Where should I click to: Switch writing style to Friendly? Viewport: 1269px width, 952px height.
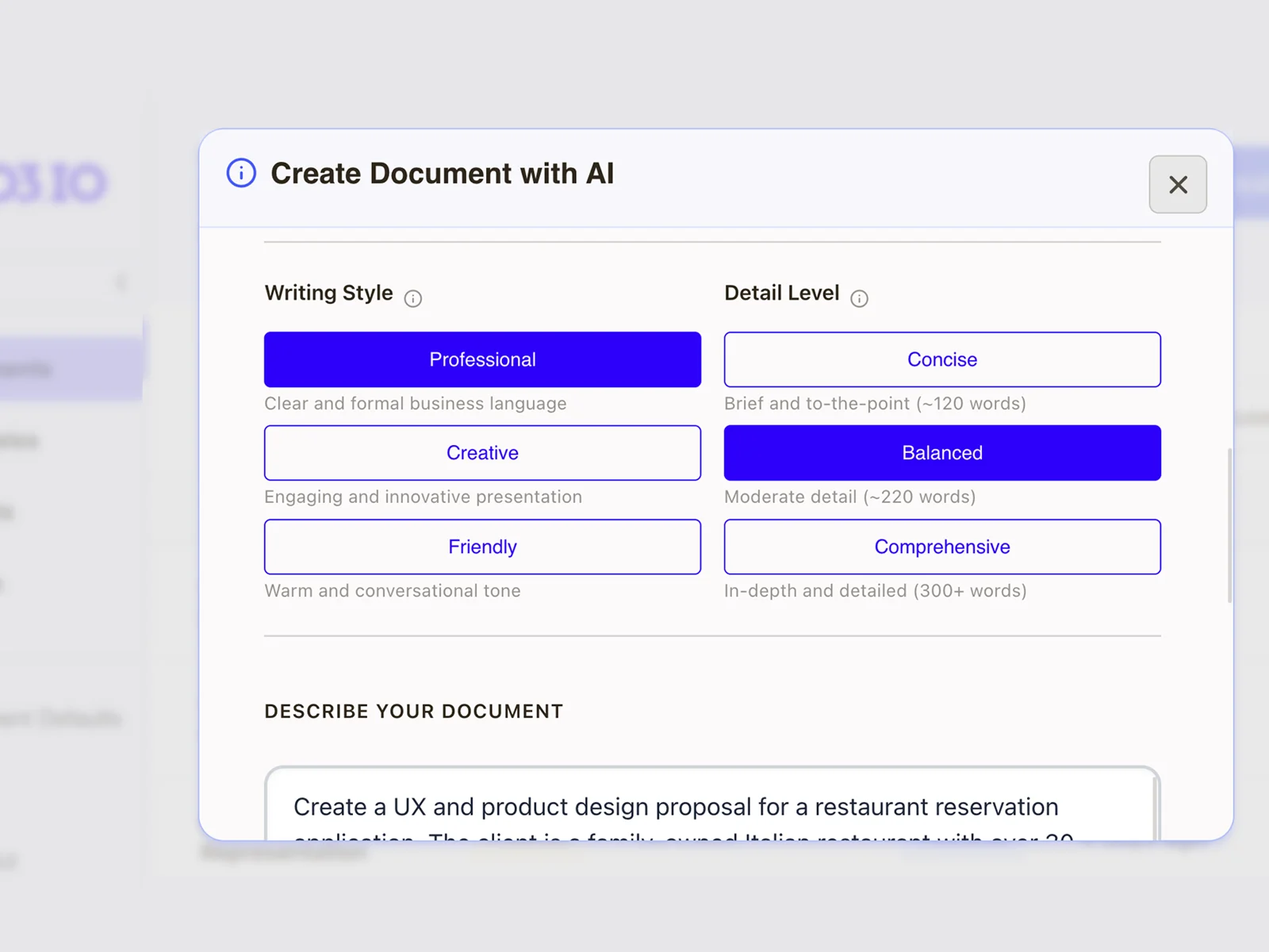coord(482,547)
